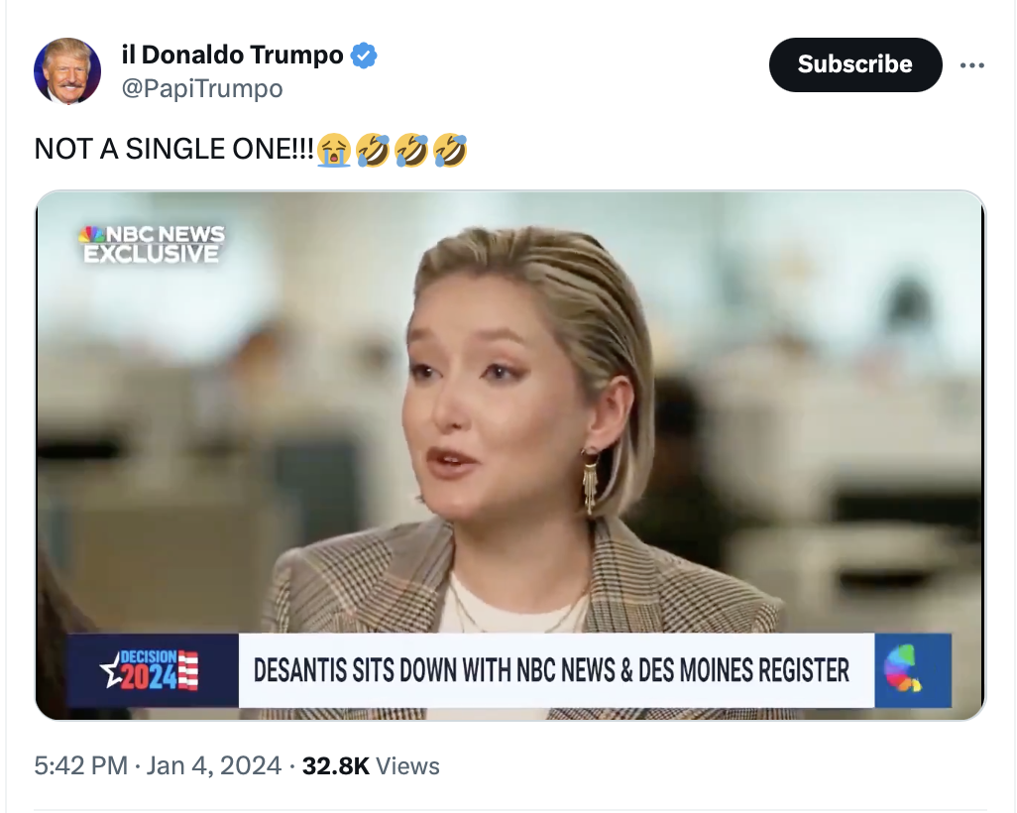Click the Decision 2024 badge in video

click(153, 669)
